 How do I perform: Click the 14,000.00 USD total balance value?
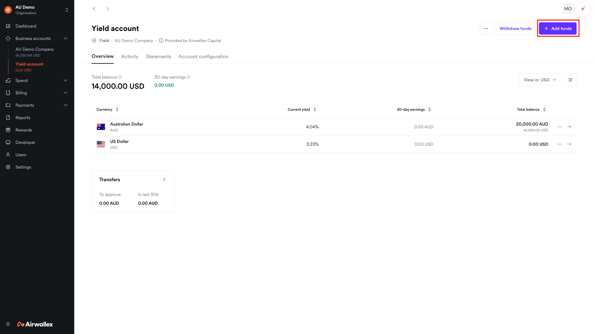click(118, 86)
